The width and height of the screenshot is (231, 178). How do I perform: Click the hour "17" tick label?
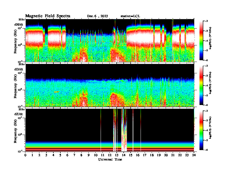pyautogui.click(x=145, y=155)
